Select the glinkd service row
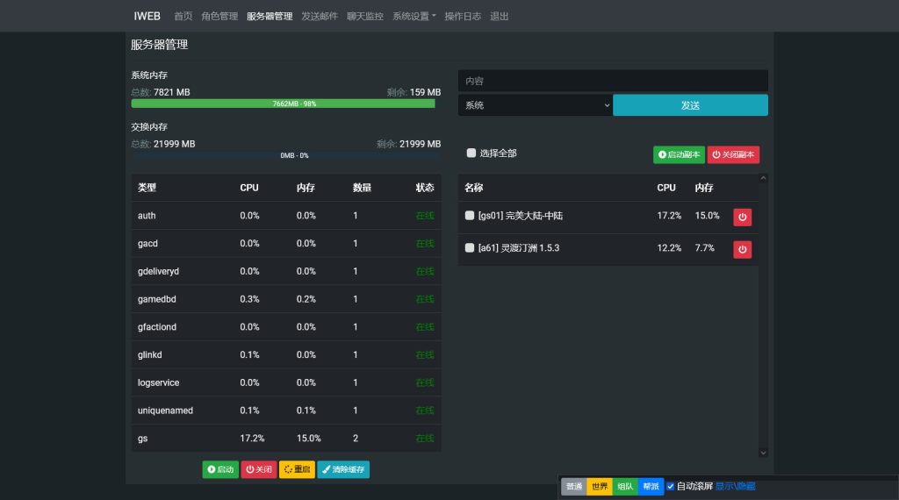The image size is (899, 500). pos(286,355)
